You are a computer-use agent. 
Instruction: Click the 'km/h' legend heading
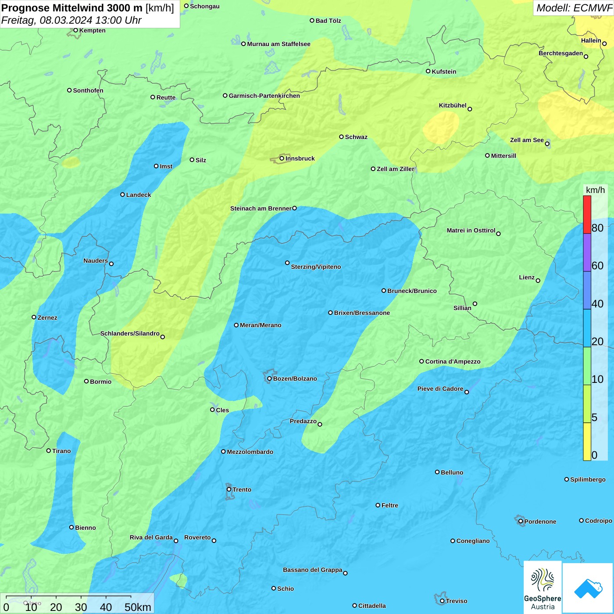tap(595, 190)
